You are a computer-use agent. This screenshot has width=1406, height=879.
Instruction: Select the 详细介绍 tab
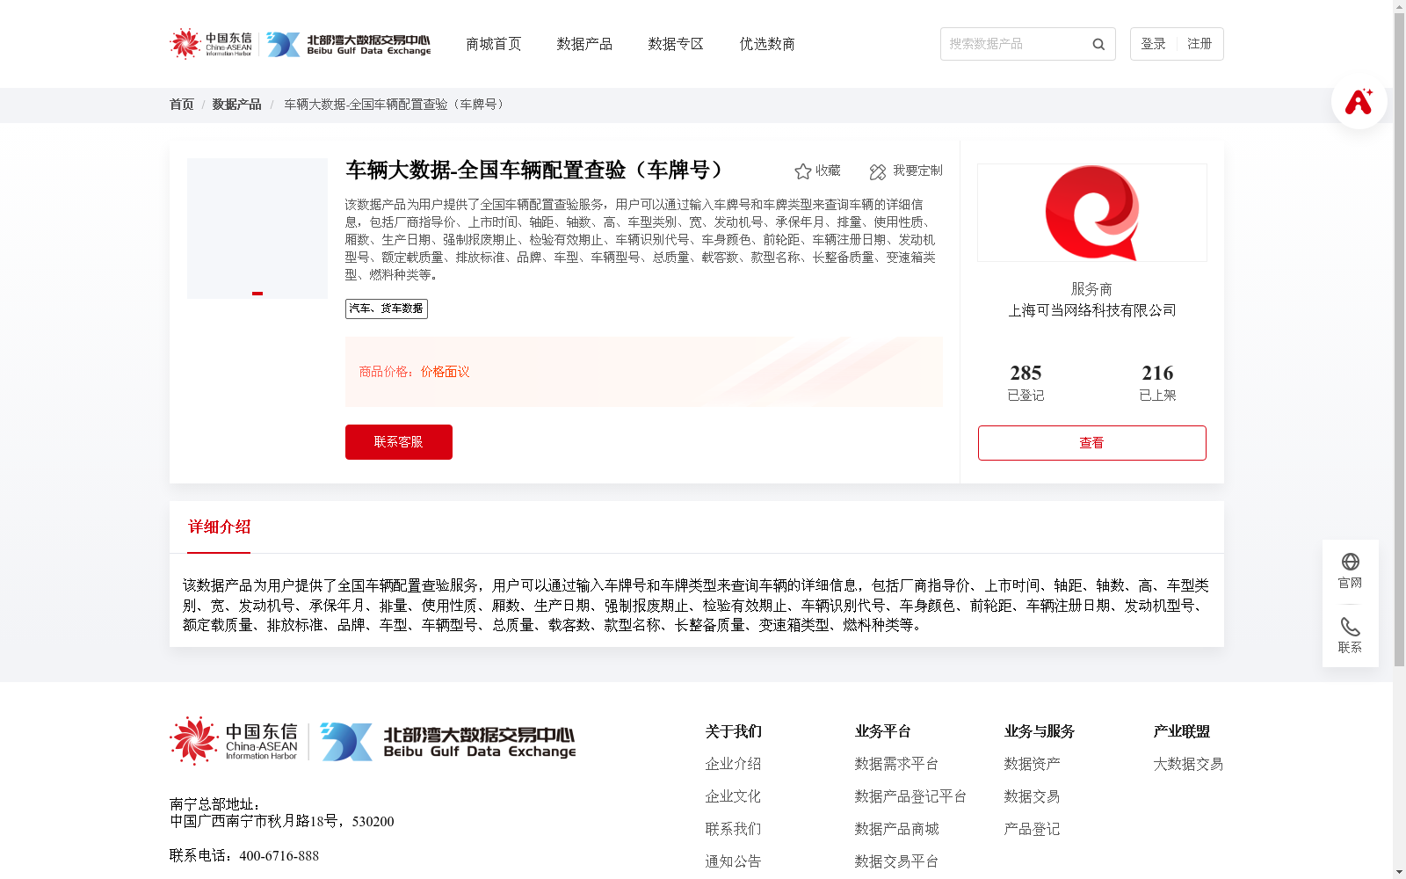(x=219, y=527)
